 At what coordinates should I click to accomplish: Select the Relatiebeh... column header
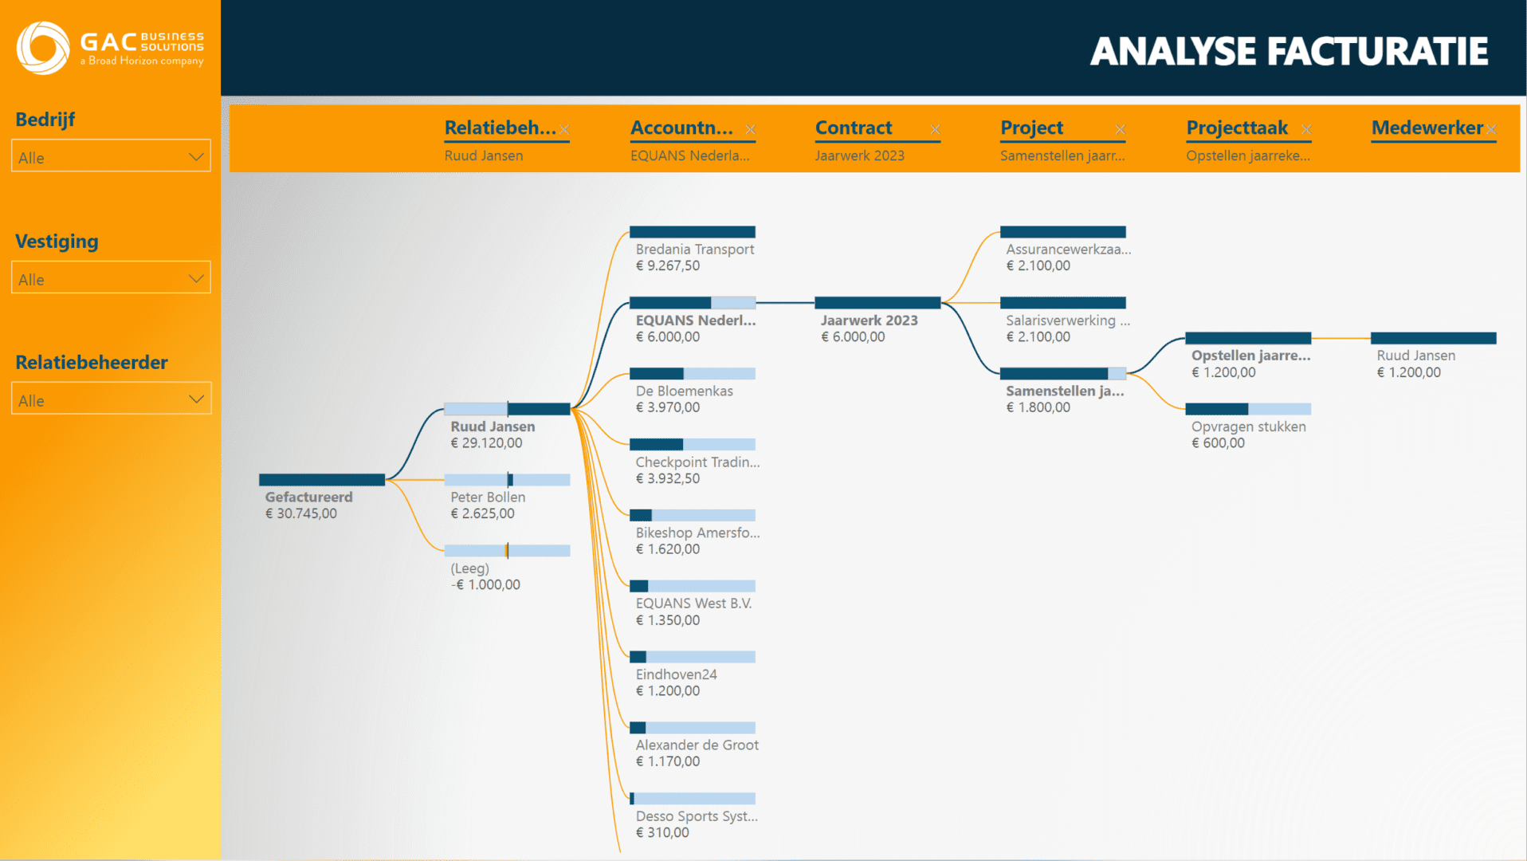point(500,128)
